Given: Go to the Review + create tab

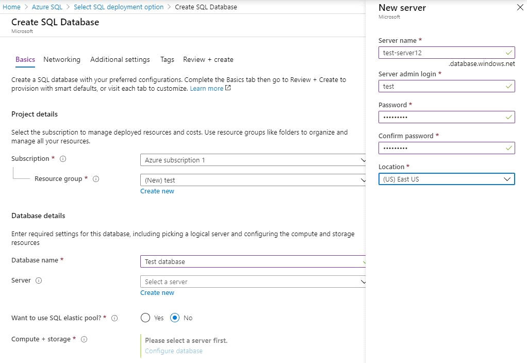Looking at the screenshot, I should pyautogui.click(x=208, y=60).
